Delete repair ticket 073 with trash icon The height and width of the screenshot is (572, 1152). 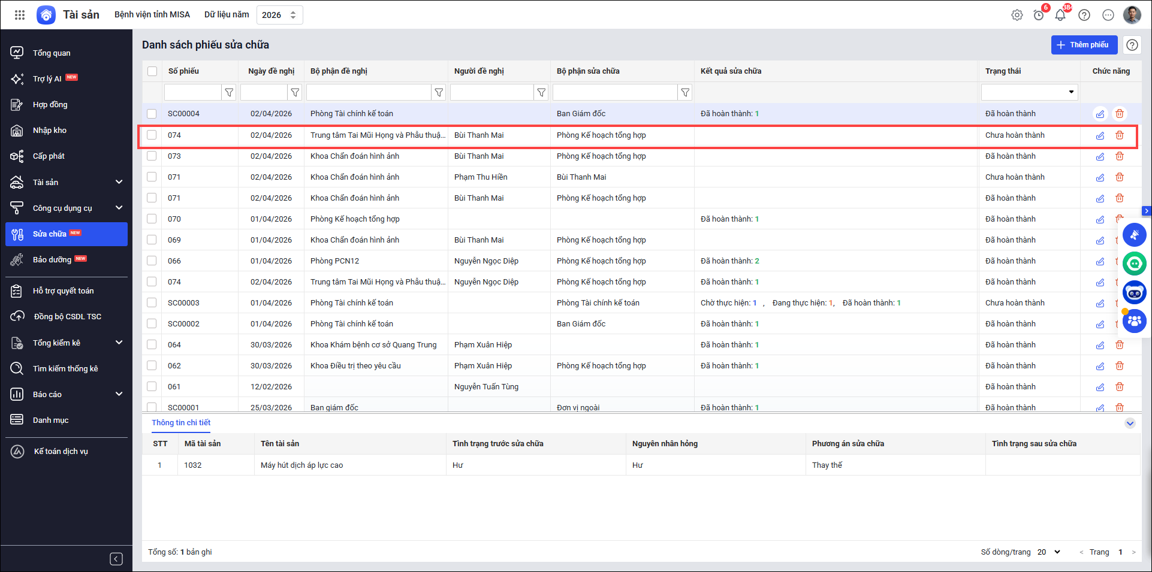point(1119,156)
